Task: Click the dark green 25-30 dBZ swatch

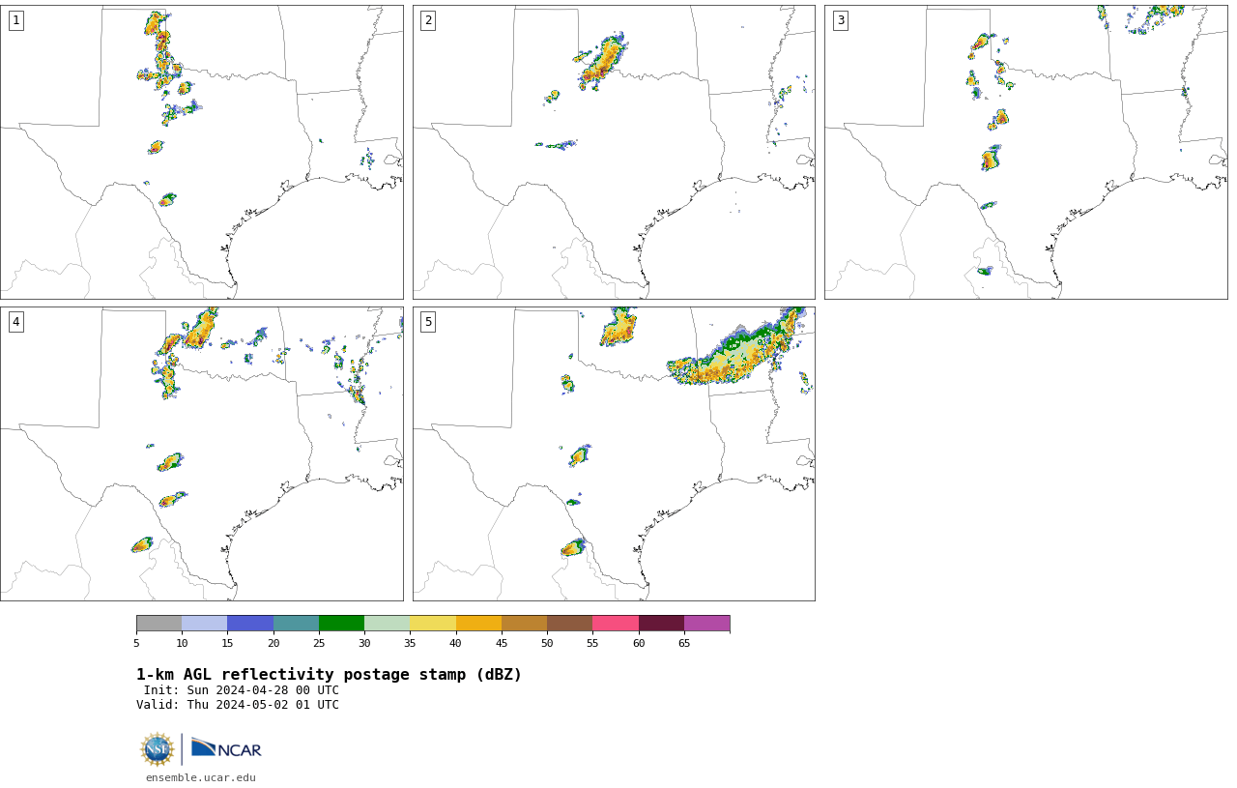Action: coord(341,623)
